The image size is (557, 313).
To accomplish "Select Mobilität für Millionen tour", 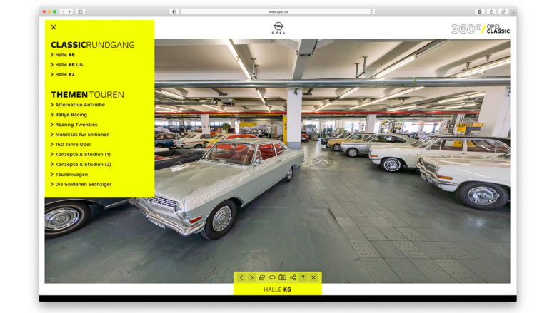I will coord(80,134).
